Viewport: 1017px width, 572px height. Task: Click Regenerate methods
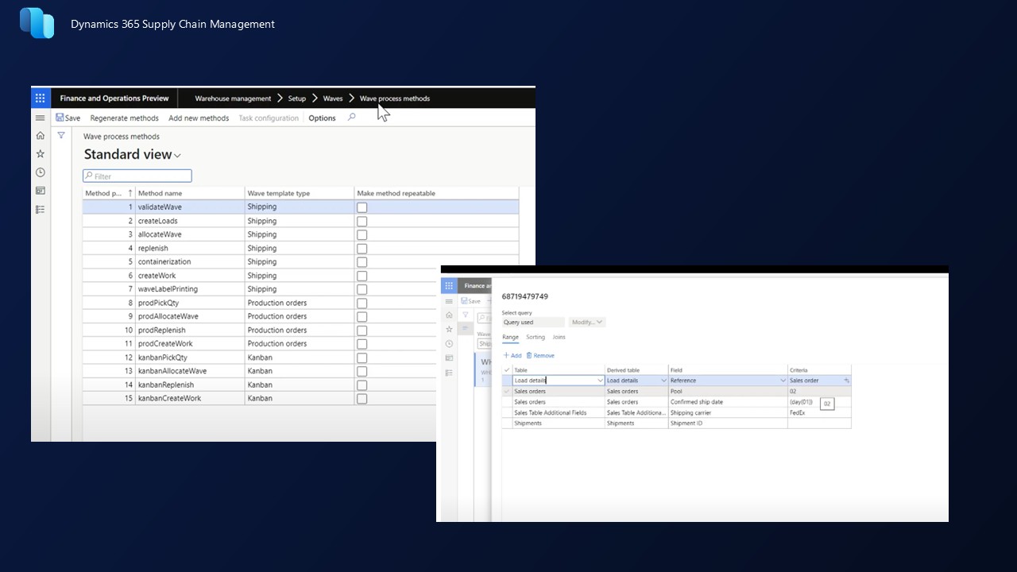click(x=125, y=118)
